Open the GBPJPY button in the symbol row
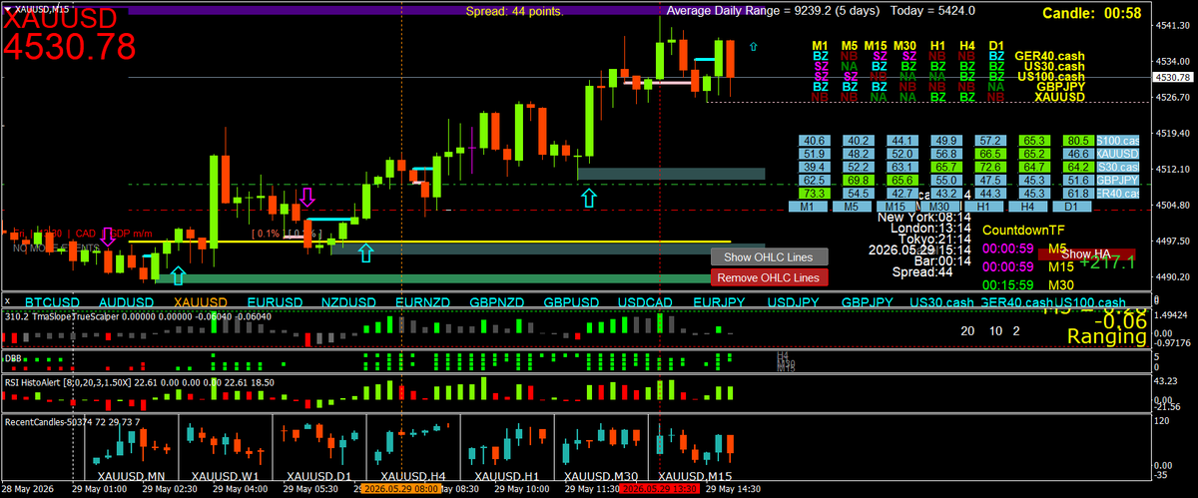The image size is (1198, 498). (868, 301)
